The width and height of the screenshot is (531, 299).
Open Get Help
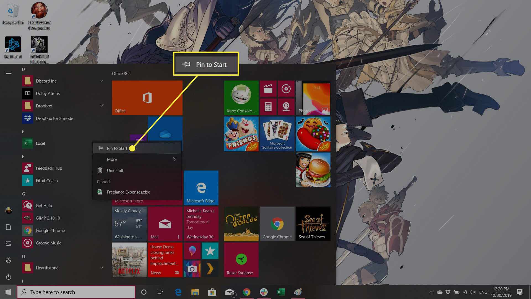tap(64, 205)
